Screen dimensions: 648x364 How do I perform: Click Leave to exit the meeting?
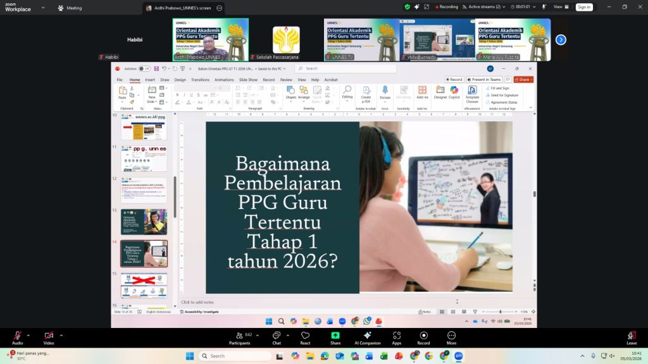[x=631, y=337]
